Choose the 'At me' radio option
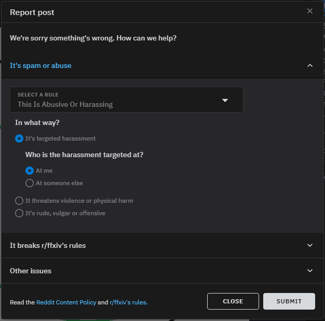The height and width of the screenshot is (321, 325). (x=30, y=171)
